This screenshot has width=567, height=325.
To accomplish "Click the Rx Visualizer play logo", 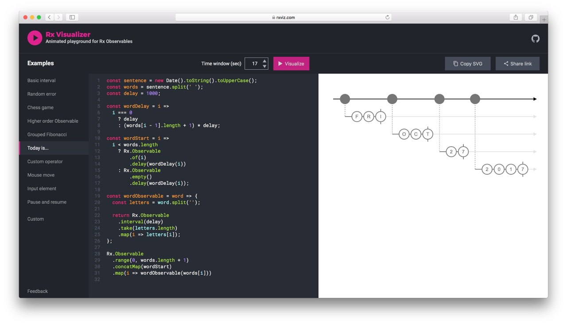I will pos(35,38).
